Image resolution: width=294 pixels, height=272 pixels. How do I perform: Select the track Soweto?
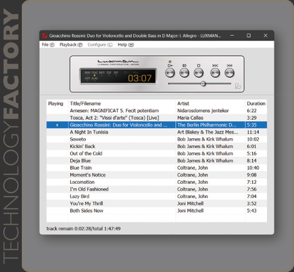[x=157, y=139]
